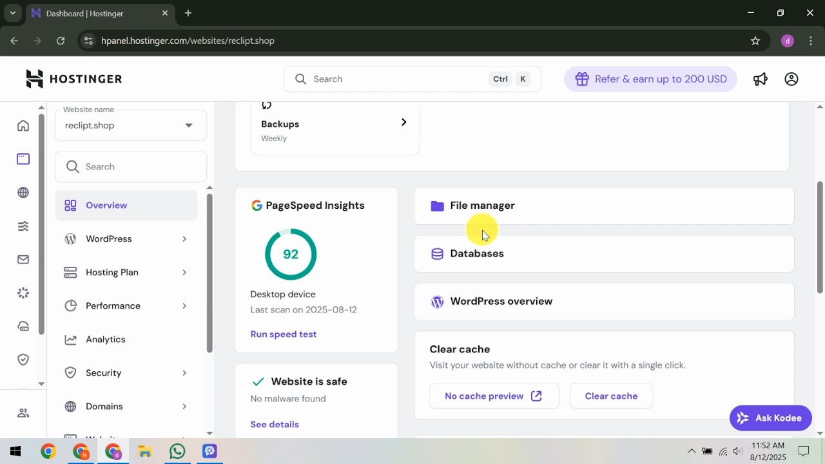Click the Clear cache button
The height and width of the screenshot is (464, 825).
[611, 396]
